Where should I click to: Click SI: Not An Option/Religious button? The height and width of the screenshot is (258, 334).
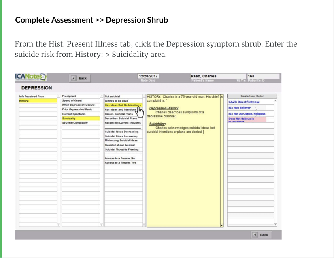pyautogui.click(x=247, y=114)
